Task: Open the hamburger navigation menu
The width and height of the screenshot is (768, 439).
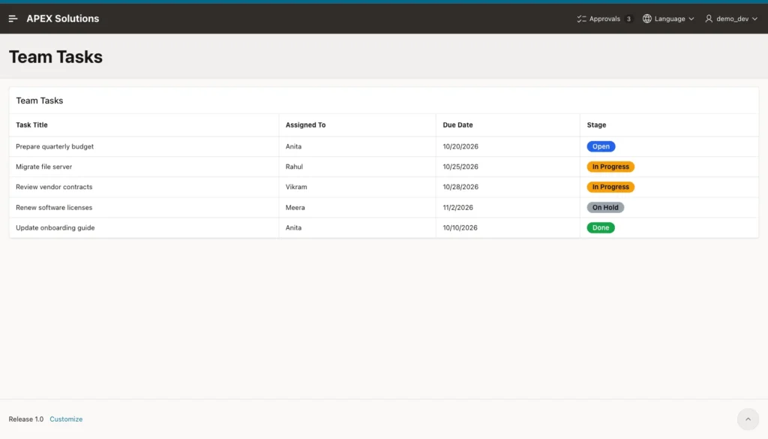Action: [13, 19]
